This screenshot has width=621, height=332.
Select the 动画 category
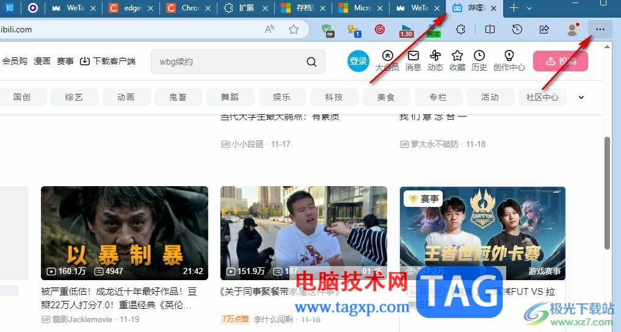click(x=126, y=98)
